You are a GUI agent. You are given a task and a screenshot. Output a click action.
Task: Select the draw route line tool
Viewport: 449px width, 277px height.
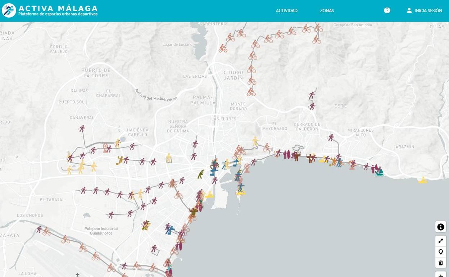[x=440, y=241]
